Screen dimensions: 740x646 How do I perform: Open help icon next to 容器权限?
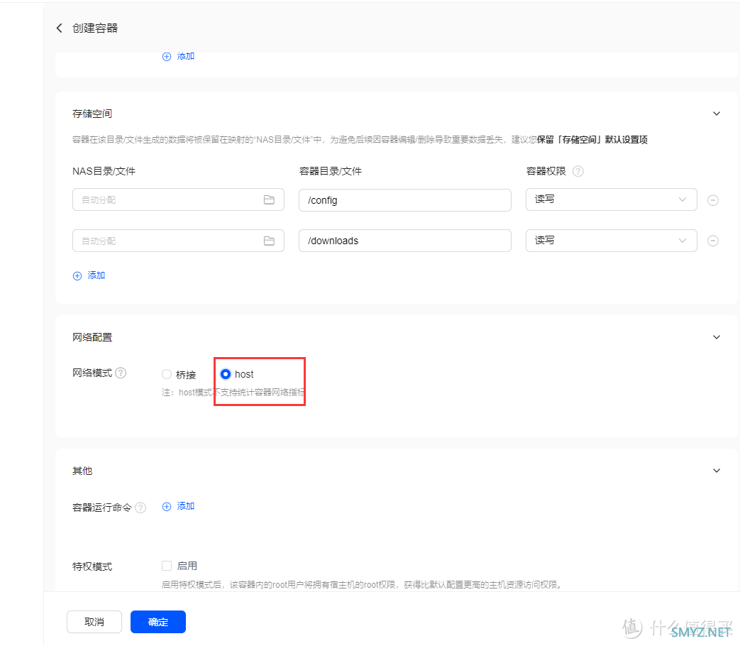point(578,171)
